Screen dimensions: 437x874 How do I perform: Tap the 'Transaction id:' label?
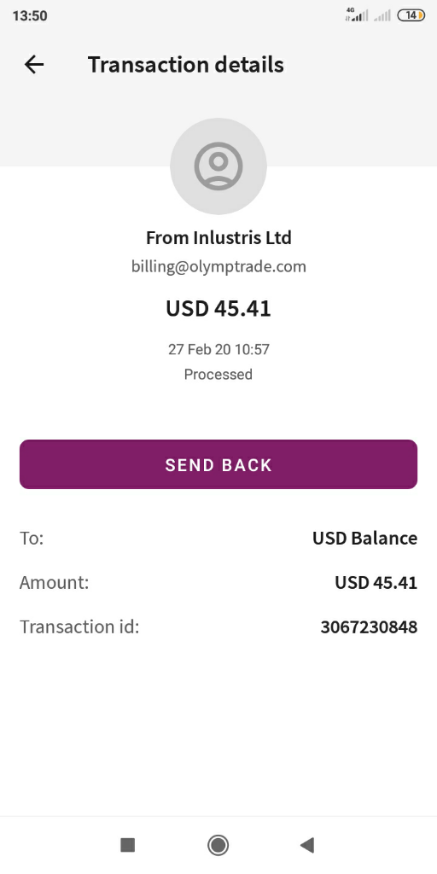pos(79,626)
